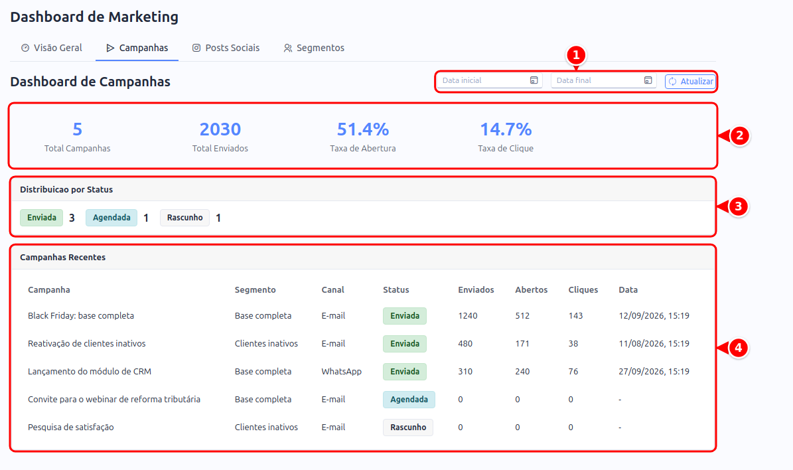Click the Enviada badge in Distribuicao por Status

[x=41, y=218]
